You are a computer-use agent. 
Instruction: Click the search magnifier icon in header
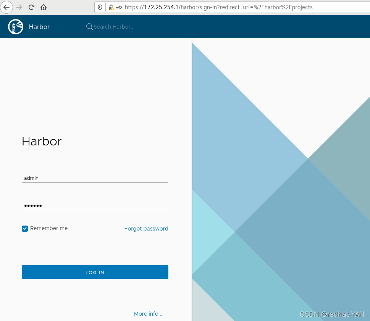coord(89,27)
